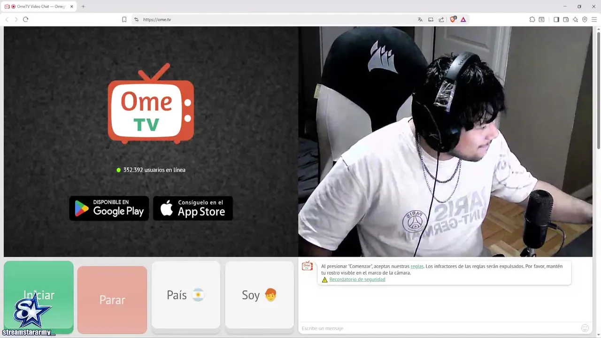The width and height of the screenshot is (601, 338).
Task: Open the reglas rules link
Action: 417,266
